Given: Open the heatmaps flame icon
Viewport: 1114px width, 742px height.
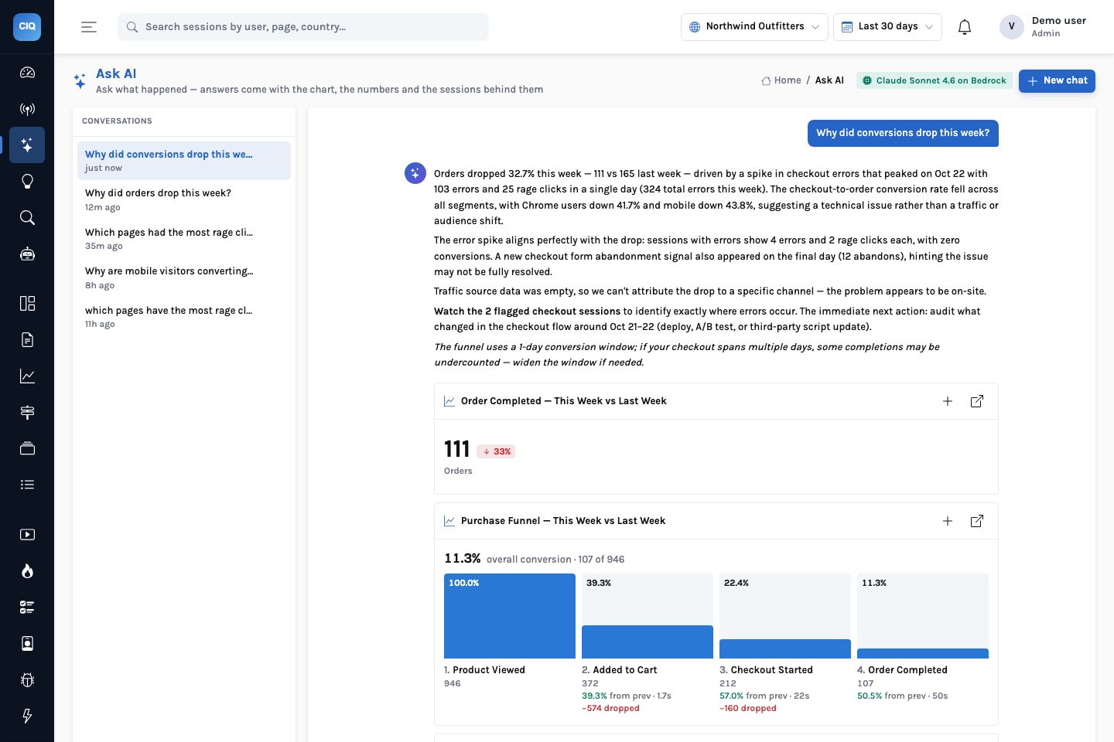Looking at the screenshot, I should click(27, 570).
